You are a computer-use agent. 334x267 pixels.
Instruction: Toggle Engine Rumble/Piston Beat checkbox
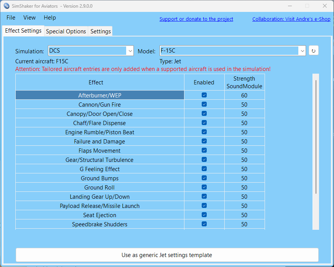pyautogui.click(x=204, y=132)
